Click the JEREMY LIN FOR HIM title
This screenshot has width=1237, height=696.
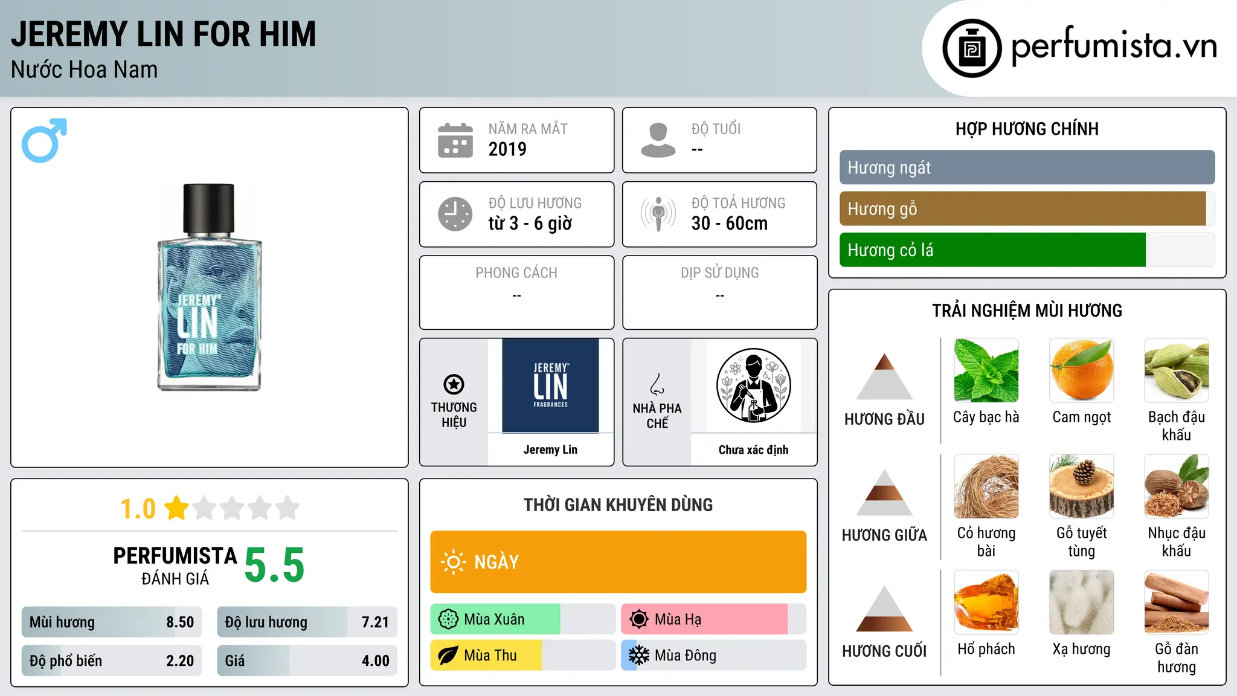pyautogui.click(x=164, y=34)
